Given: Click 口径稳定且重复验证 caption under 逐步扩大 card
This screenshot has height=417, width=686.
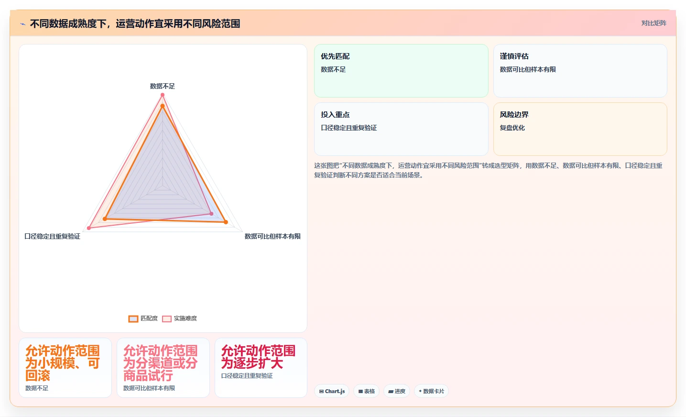Looking at the screenshot, I should pos(247,376).
